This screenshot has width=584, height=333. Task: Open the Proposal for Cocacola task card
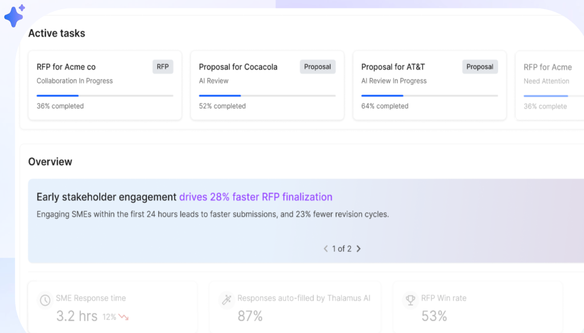point(267,86)
